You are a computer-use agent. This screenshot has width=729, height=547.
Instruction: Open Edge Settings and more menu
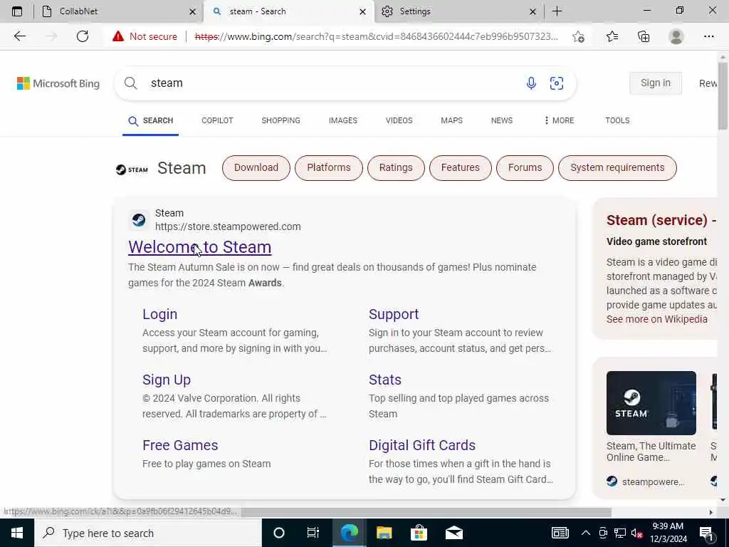(708, 36)
